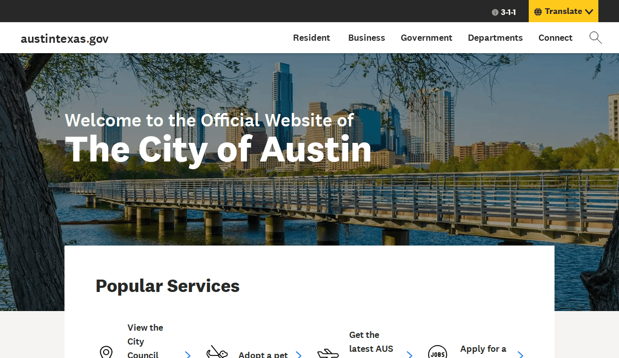Image resolution: width=619 pixels, height=358 pixels.
Task: Click the globe icon beside Translate
Action: point(538,12)
